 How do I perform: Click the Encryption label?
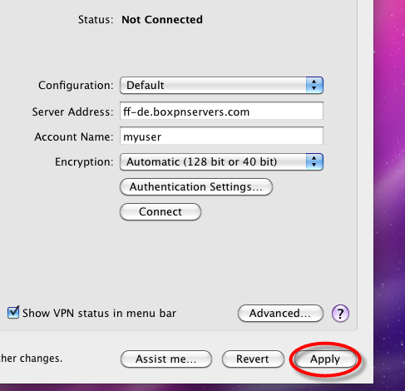(84, 162)
